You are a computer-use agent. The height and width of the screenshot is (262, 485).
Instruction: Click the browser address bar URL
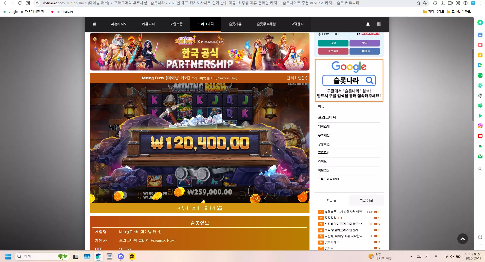tap(53, 3)
